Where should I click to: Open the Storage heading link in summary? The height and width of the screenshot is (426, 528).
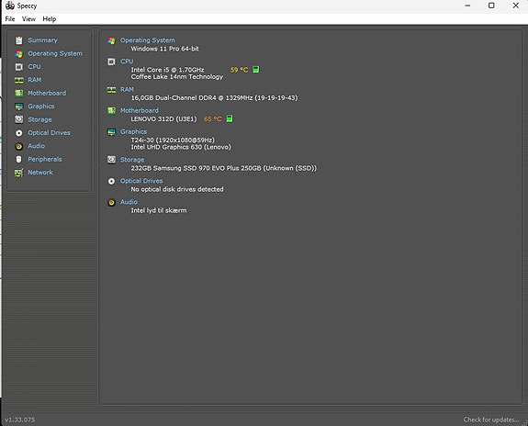coord(132,160)
